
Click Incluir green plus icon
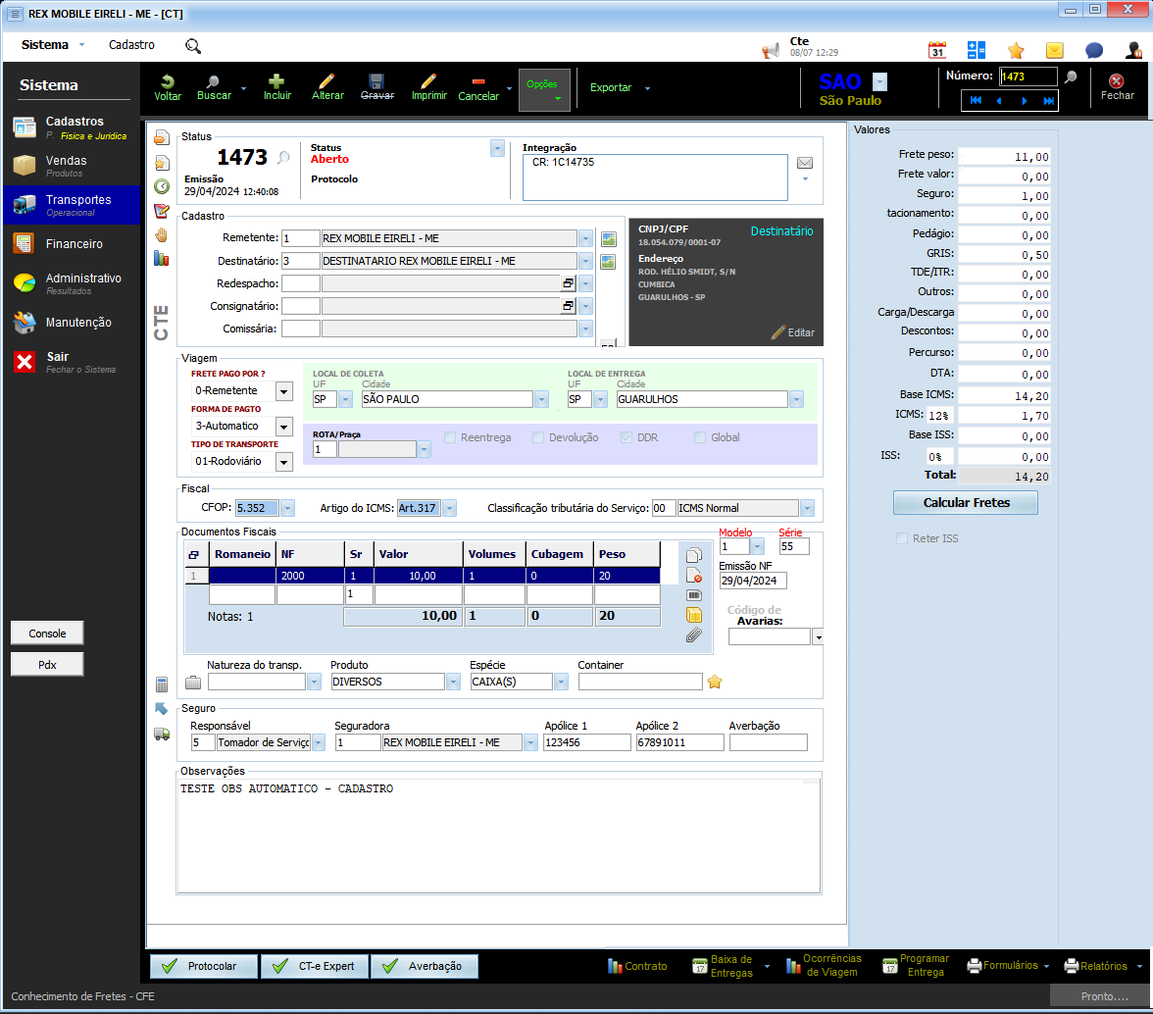(277, 87)
